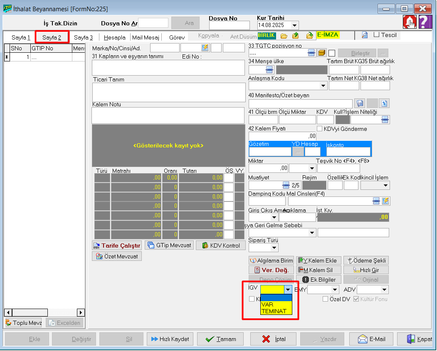
Task: Open the Mail Mesaj tab
Action: (146, 37)
